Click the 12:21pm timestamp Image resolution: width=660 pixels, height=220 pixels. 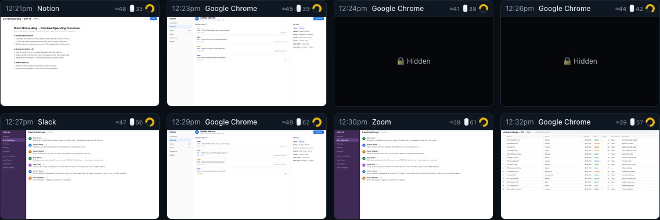click(x=19, y=9)
